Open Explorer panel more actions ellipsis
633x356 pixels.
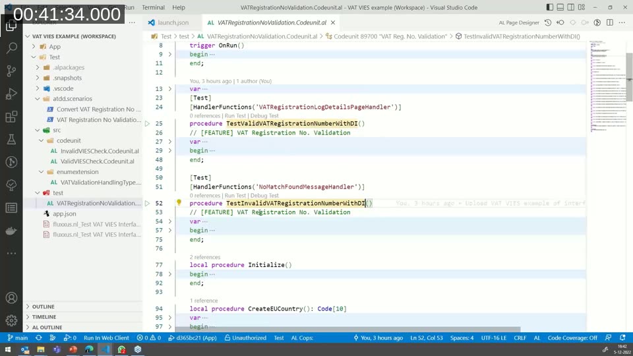tap(132, 22)
